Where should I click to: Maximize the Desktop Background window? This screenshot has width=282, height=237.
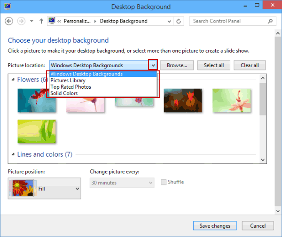pos(257,5)
